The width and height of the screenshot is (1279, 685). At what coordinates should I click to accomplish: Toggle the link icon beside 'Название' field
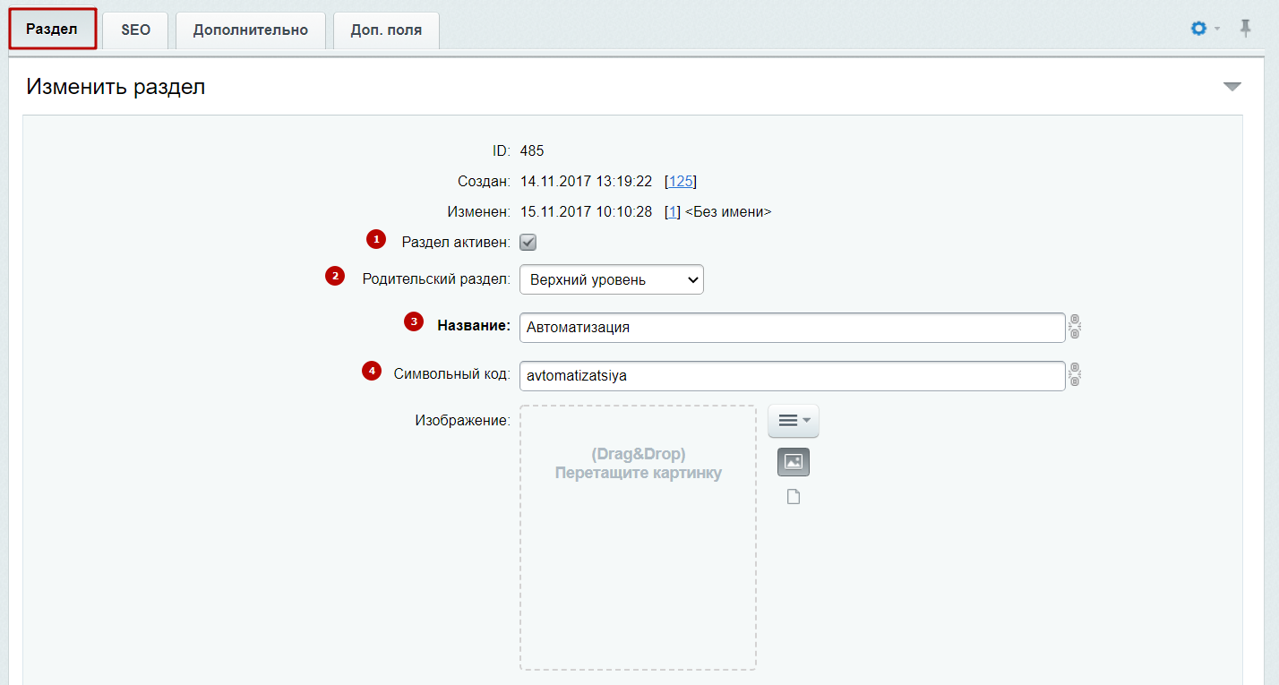(1075, 327)
